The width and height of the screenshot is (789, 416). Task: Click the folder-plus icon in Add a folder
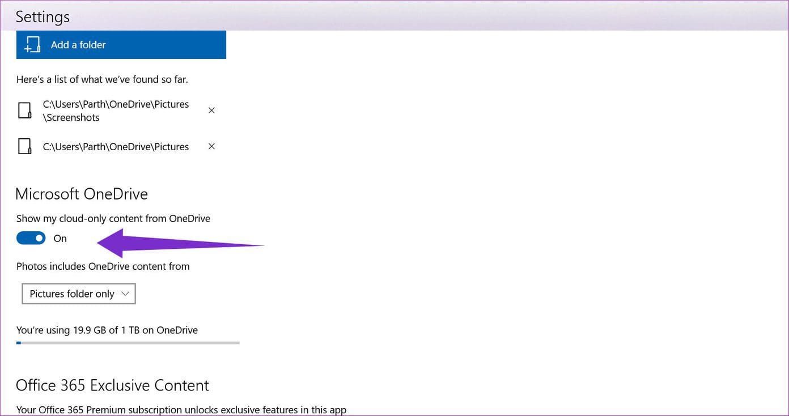[x=33, y=45]
